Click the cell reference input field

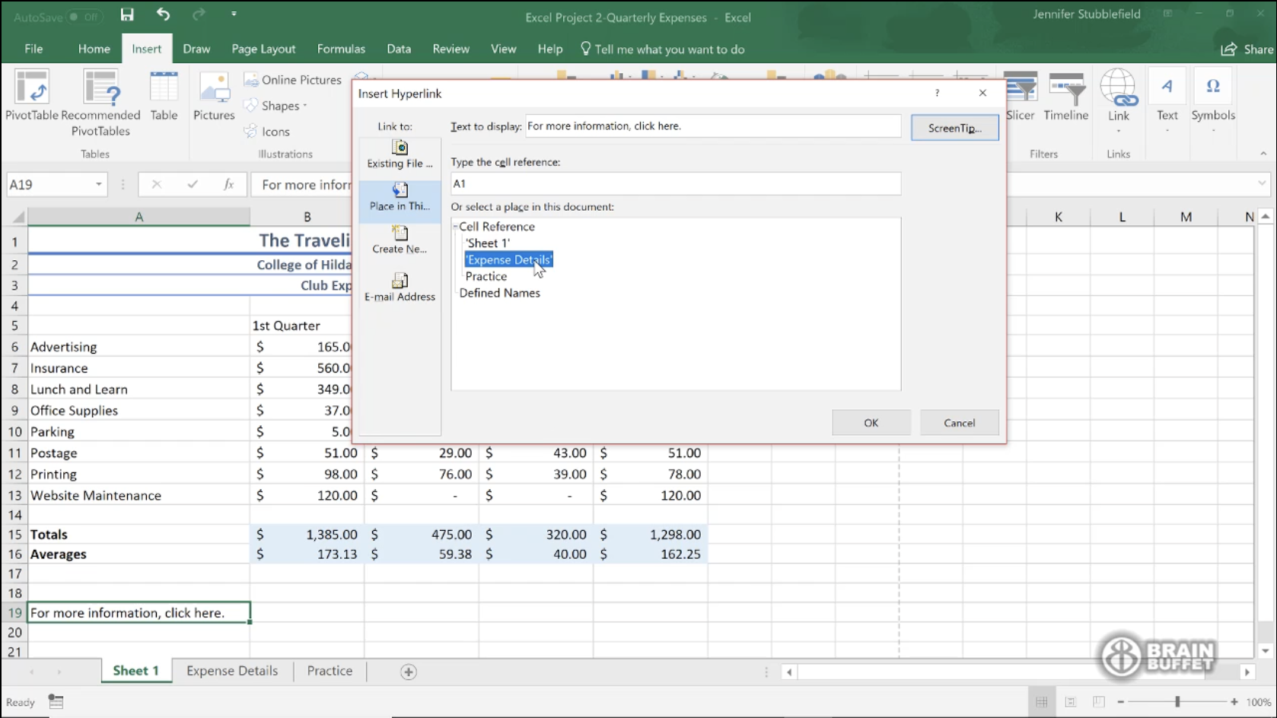click(x=675, y=183)
